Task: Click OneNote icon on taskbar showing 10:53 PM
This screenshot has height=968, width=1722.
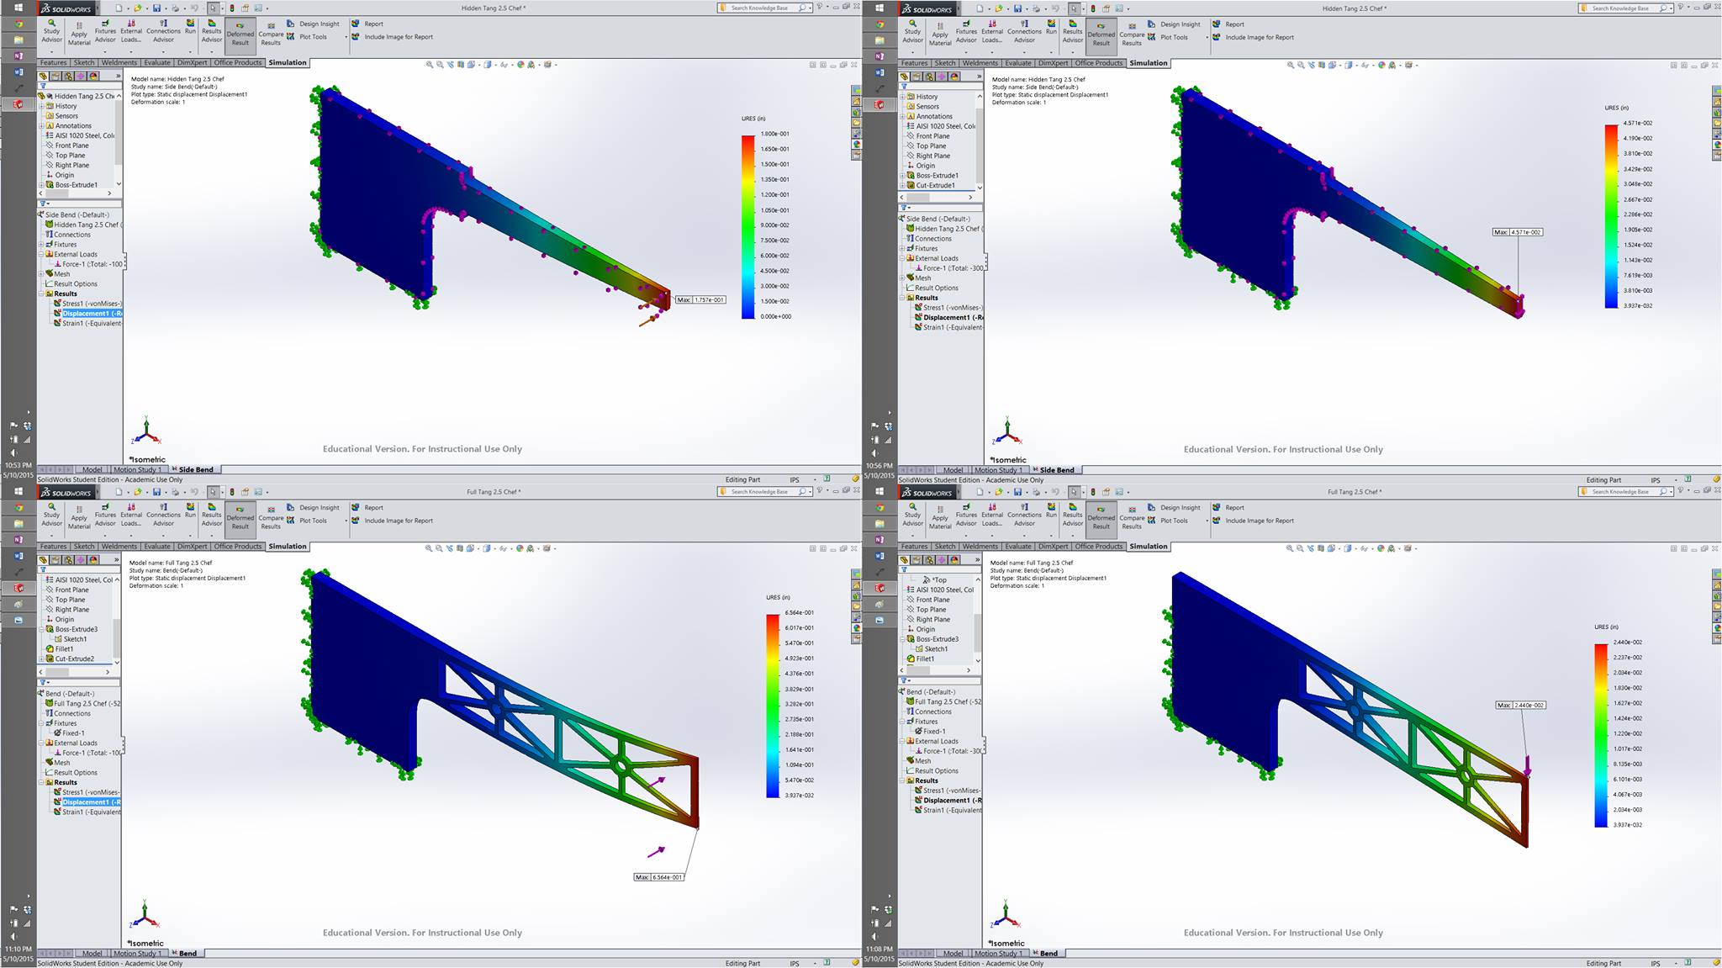Action: [x=18, y=56]
